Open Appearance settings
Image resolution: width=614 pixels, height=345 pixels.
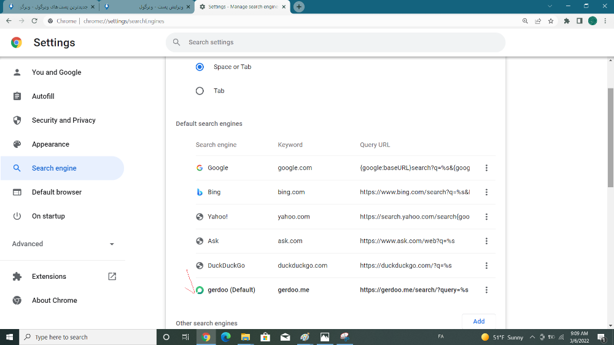point(50,144)
